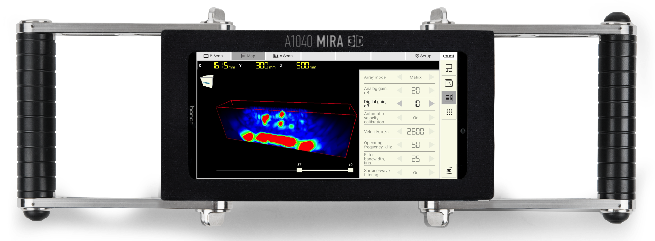
Task: Click the "Filter bandwidth, kHz" label
Action: pos(374,159)
